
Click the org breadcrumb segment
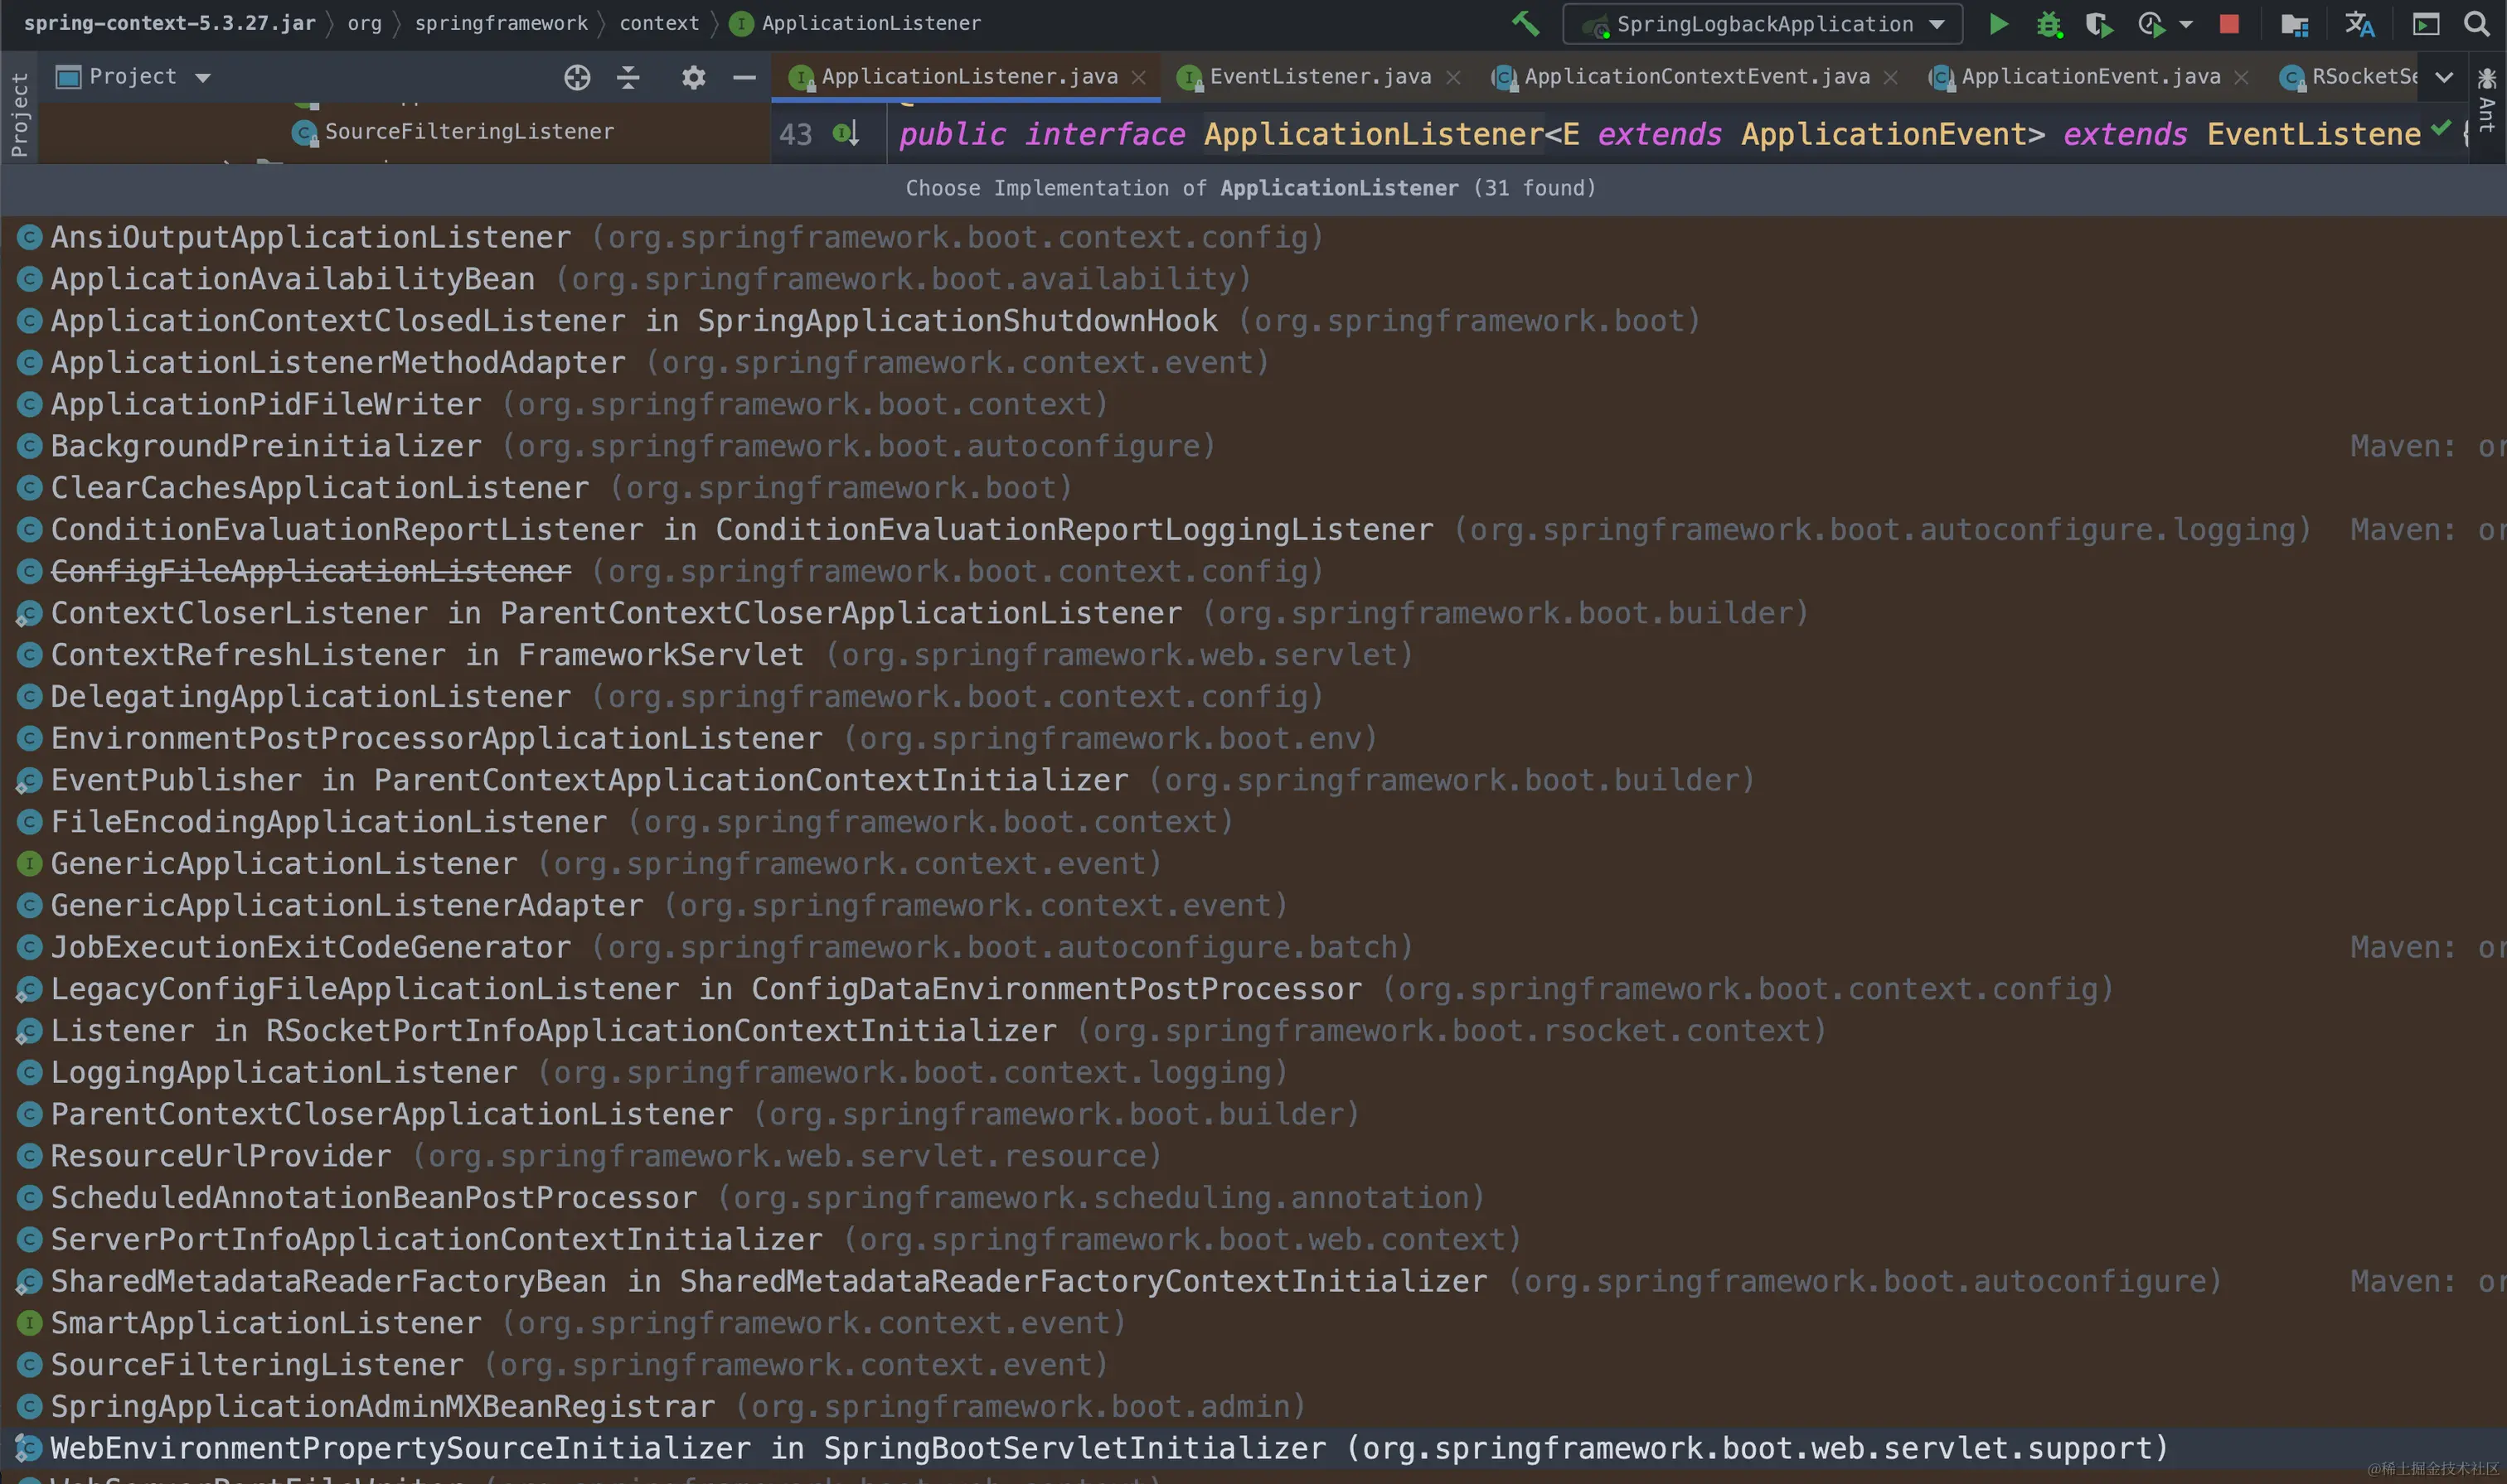pyautogui.click(x=364, y=23)
